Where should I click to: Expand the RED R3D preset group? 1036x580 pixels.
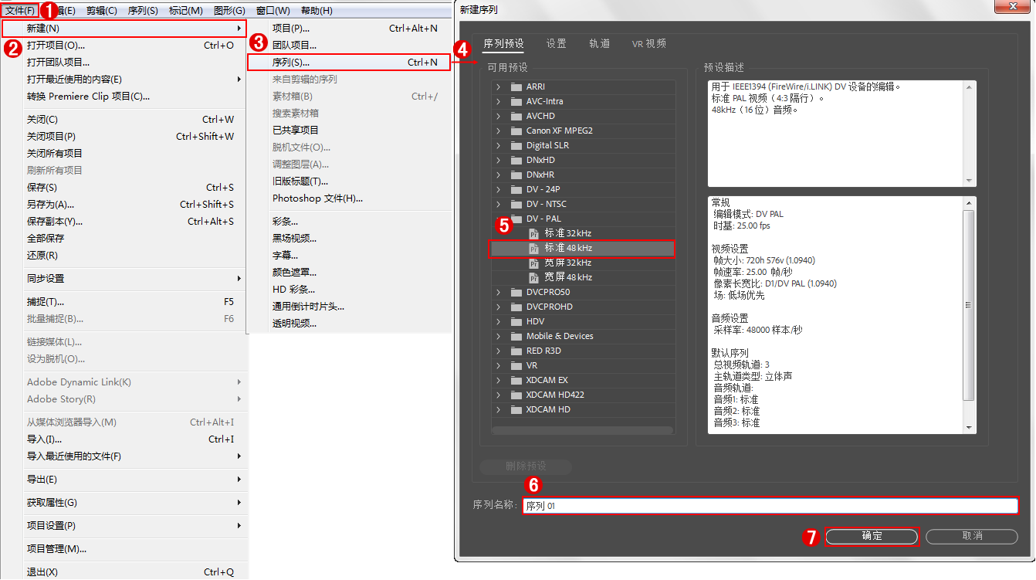pos(498,351)
